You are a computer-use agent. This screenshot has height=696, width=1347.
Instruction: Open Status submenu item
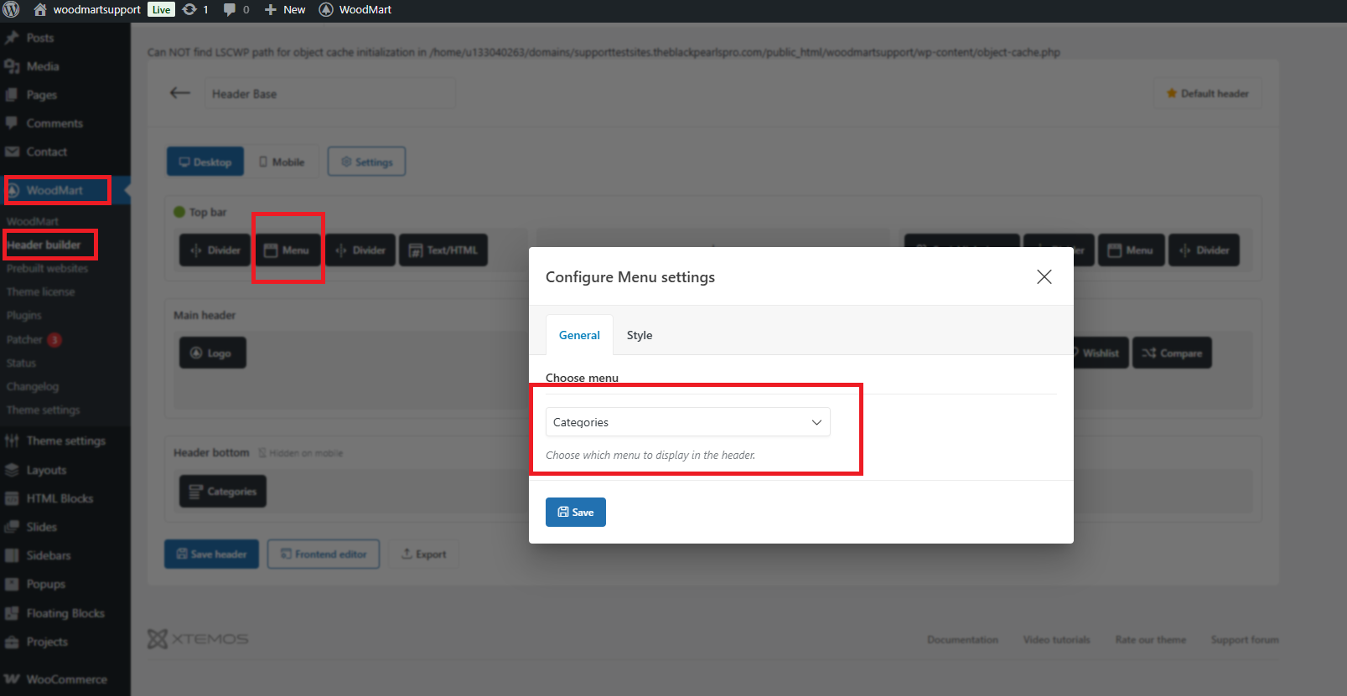[21, 363]
